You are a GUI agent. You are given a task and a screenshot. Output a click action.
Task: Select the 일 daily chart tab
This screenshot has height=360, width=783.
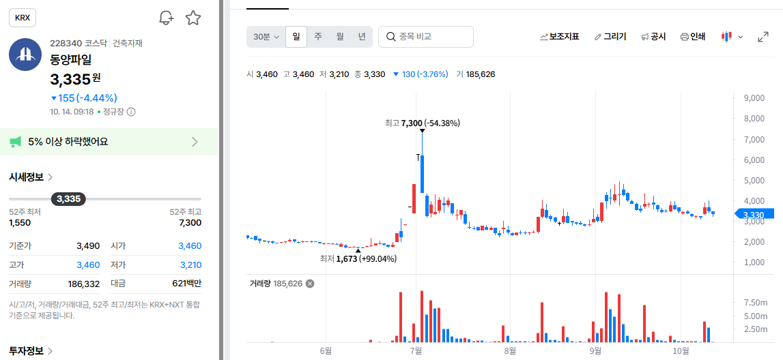(x=296, y=37)
